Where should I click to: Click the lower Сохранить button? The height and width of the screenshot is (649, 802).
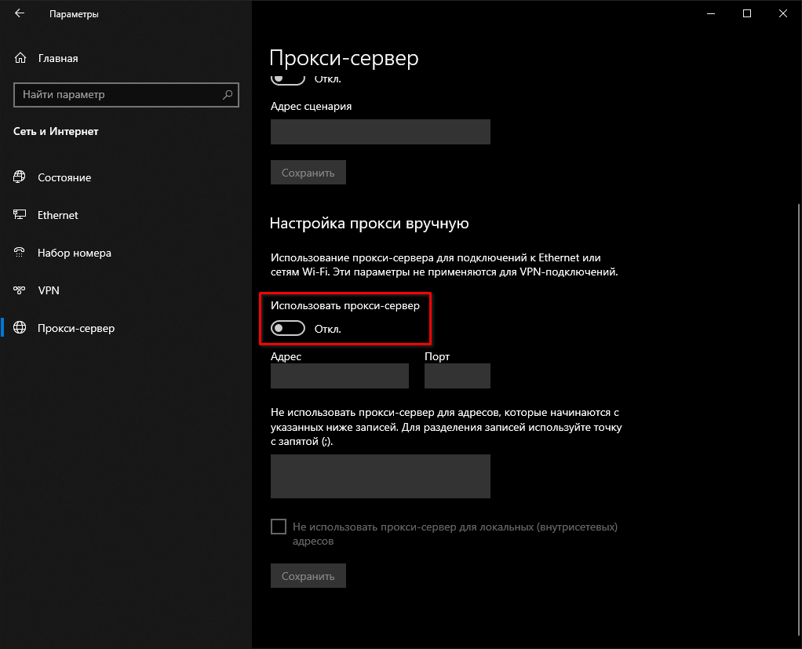point(308,576)
